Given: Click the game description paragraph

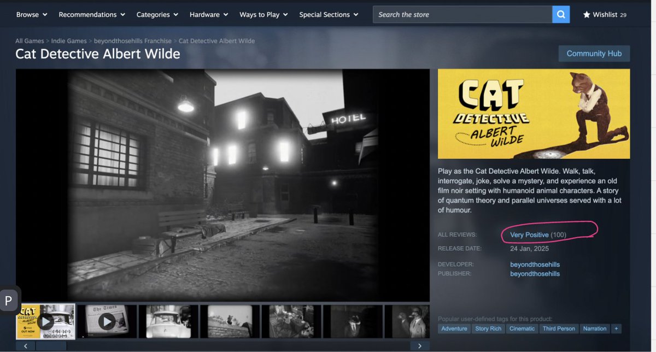Looking at the screenshot, I should tap(530, 190).
